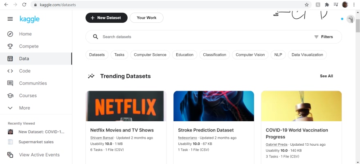Click the Code brackets icon
This screenshot has width=360, height=164.
[x=10, y=71]
